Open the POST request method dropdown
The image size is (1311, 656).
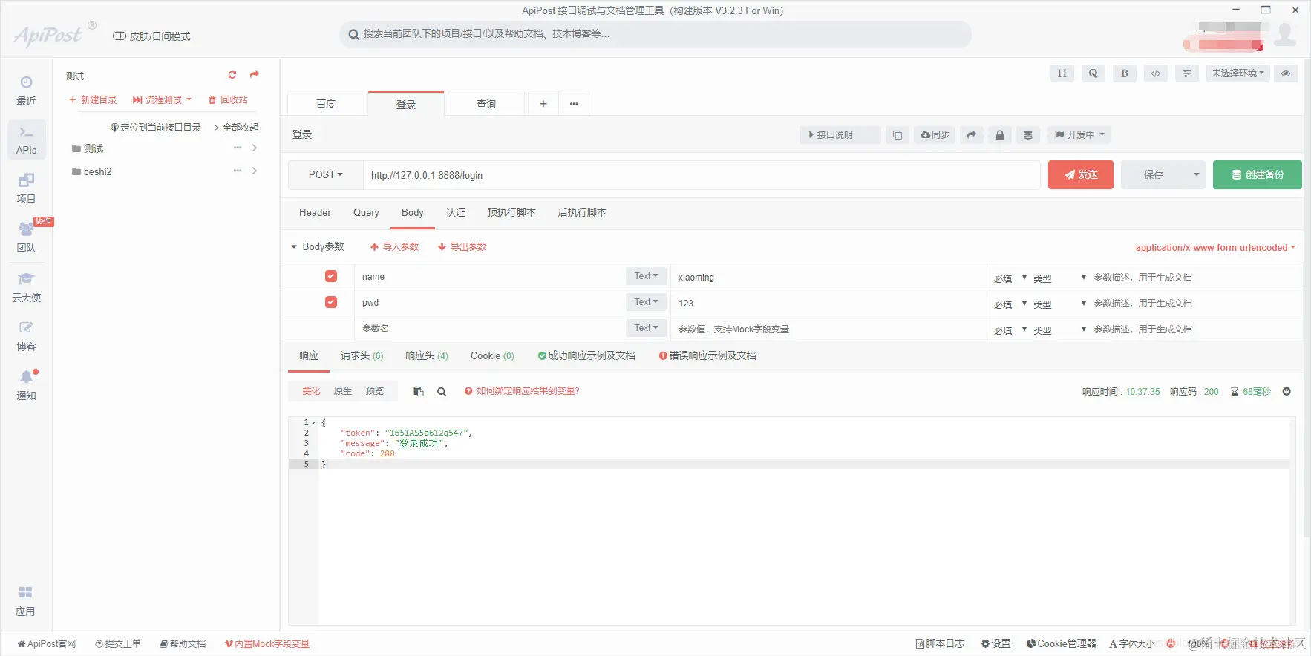[326, 175]
